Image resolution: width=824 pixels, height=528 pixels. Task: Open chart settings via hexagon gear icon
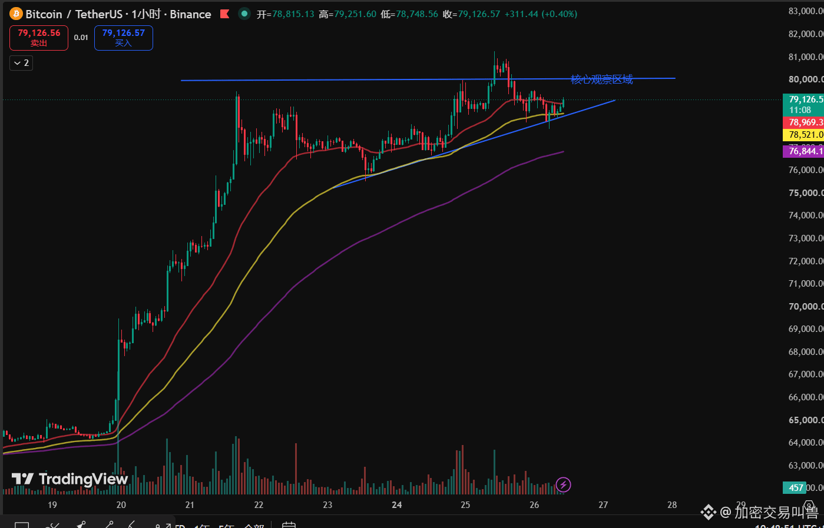pyautogui.click(x=809, y=506)
